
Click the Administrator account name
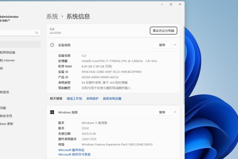click(x=9, y=17)
